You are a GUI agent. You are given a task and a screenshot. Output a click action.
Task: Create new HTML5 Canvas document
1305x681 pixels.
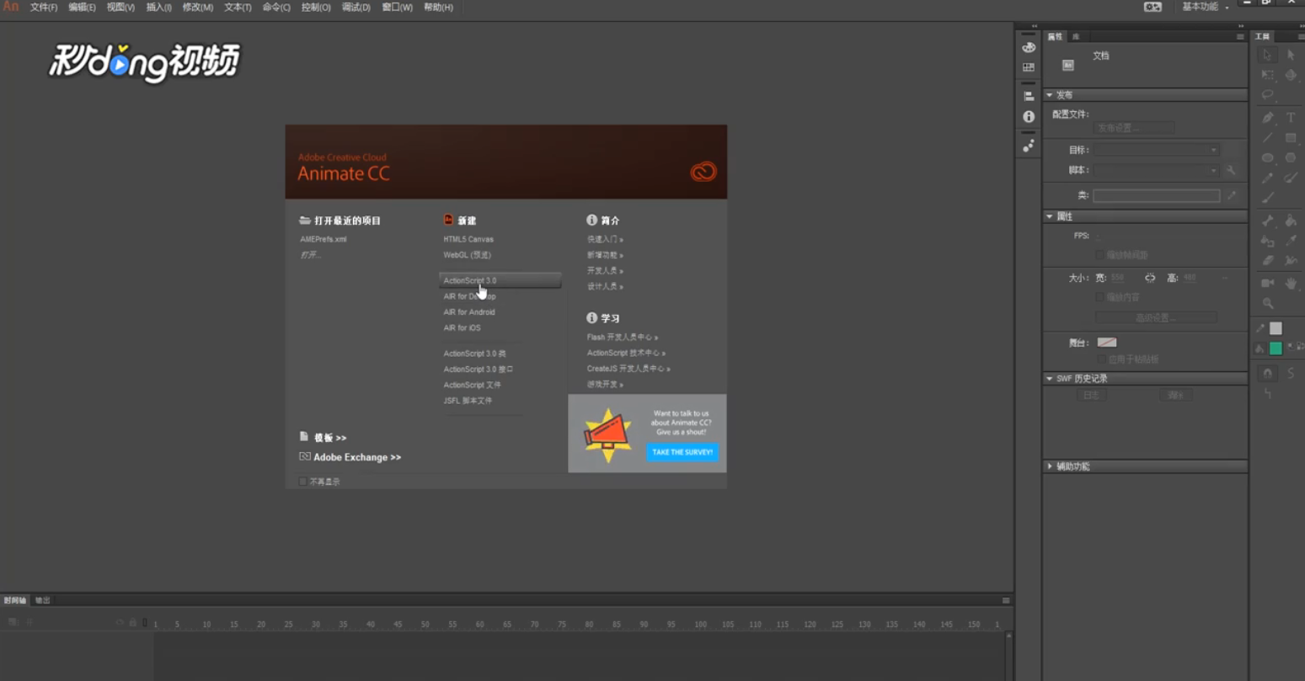coord(468,239)
